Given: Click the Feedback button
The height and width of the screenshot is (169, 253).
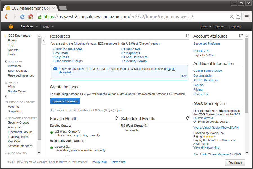Looking at the screenshot, I should 235,163.
